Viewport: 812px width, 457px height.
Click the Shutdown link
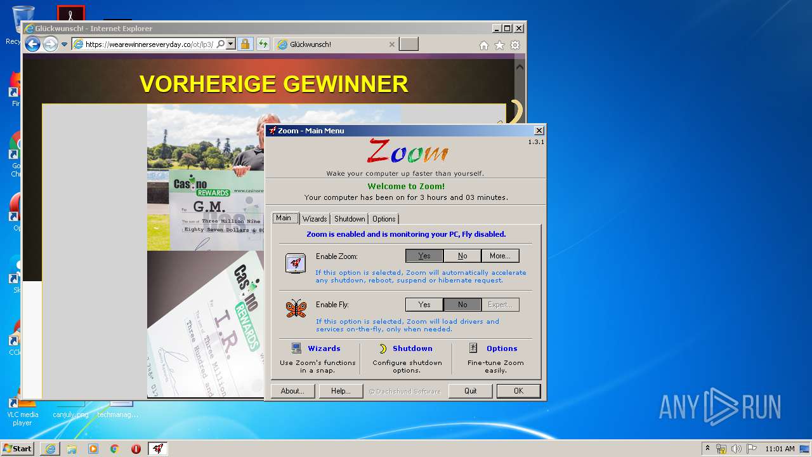click(x=412, y=348)
